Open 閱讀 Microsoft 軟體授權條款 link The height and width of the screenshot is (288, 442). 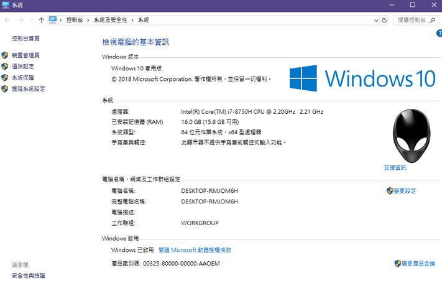(x=195, y=250)
